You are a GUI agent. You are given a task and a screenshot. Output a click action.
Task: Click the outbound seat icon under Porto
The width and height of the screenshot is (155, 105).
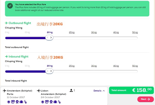(26, 102)
